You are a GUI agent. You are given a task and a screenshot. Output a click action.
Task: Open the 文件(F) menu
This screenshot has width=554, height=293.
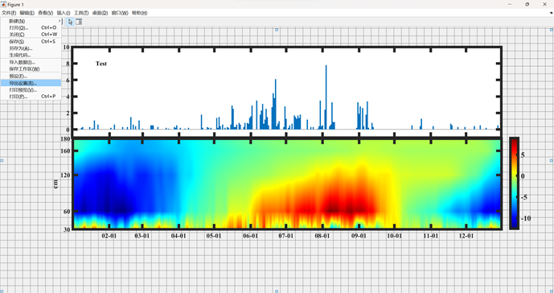pyautogui.click(x=9, y=13)
